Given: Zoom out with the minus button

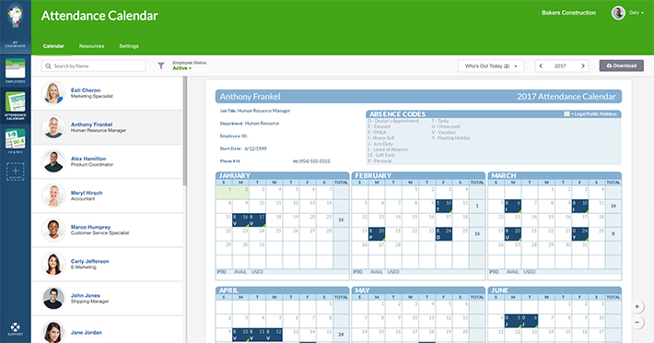Looking at the screenshot, I should [636, 322].
